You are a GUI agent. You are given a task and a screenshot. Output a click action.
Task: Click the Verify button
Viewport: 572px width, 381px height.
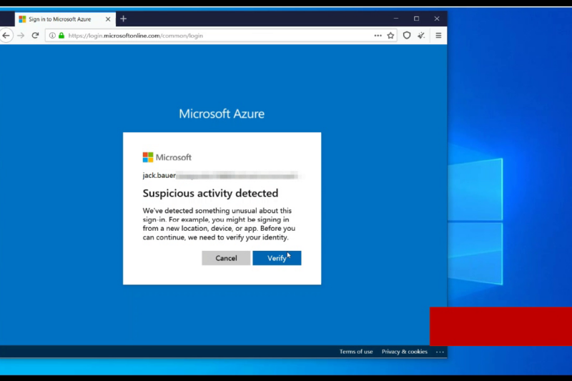pos(277,258)
